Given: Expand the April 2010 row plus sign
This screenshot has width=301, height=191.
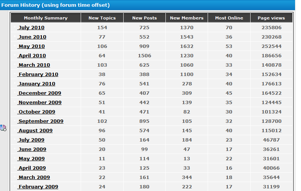Looking at the screenshot, I should pyautogui.click(x=15, y=55).
